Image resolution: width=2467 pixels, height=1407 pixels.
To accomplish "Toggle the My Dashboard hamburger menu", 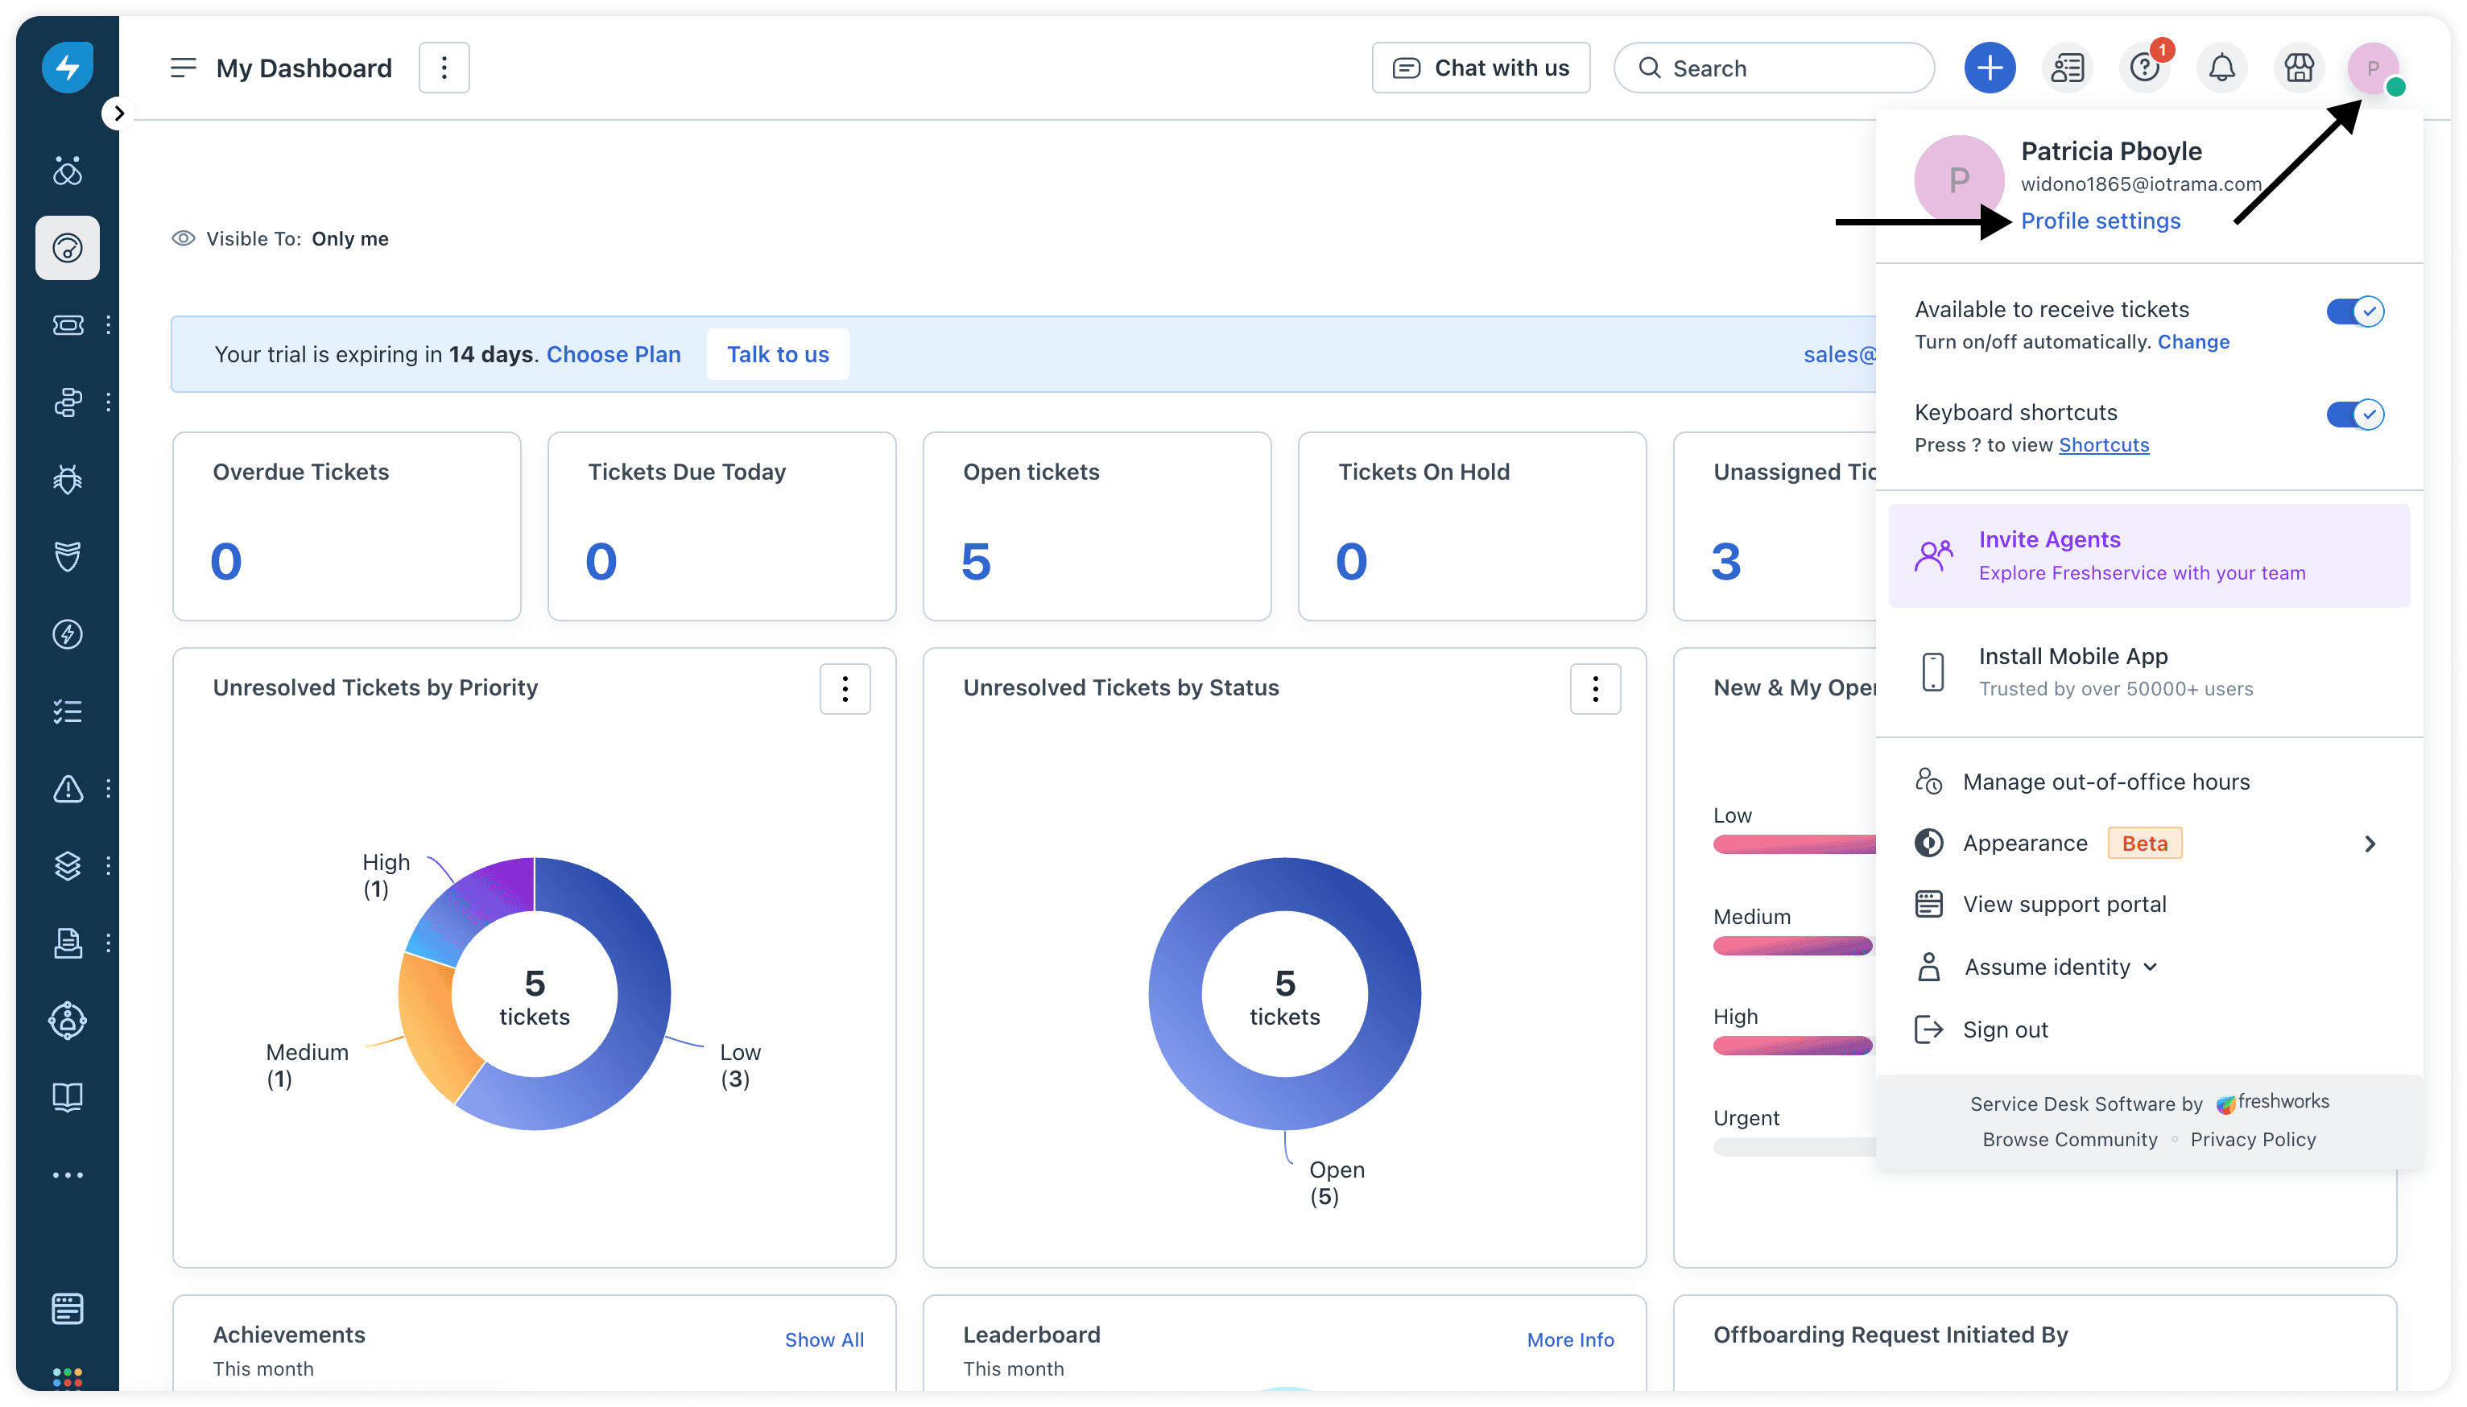I will point(183,68).
